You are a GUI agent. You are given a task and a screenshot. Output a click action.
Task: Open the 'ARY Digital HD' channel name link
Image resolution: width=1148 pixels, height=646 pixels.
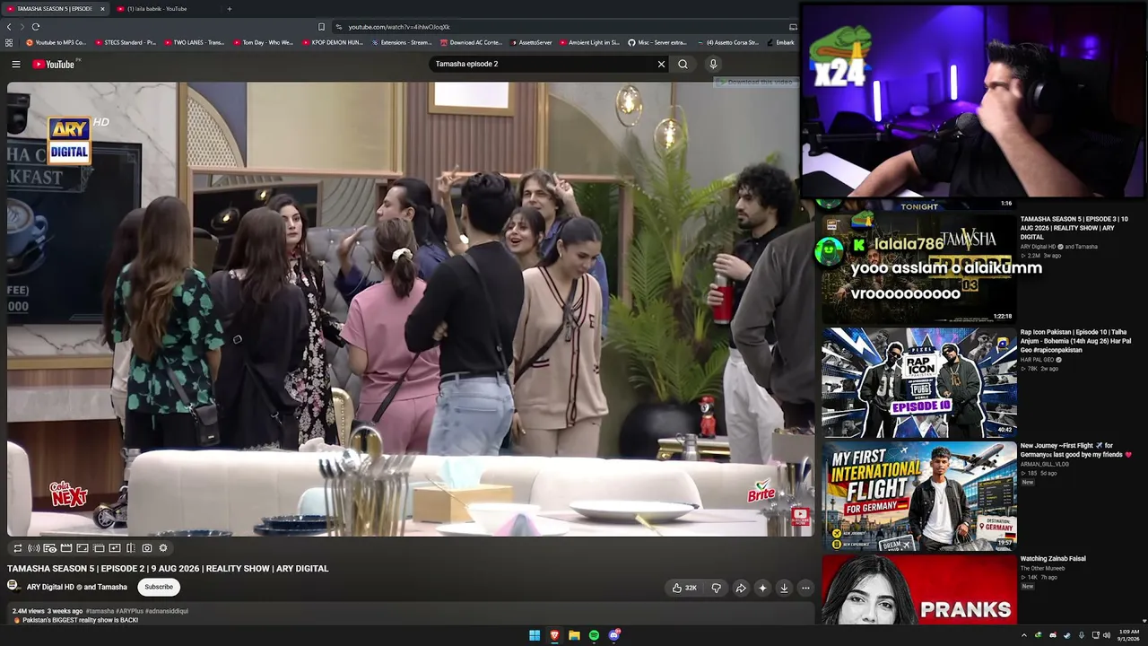(x=51, y=587)
